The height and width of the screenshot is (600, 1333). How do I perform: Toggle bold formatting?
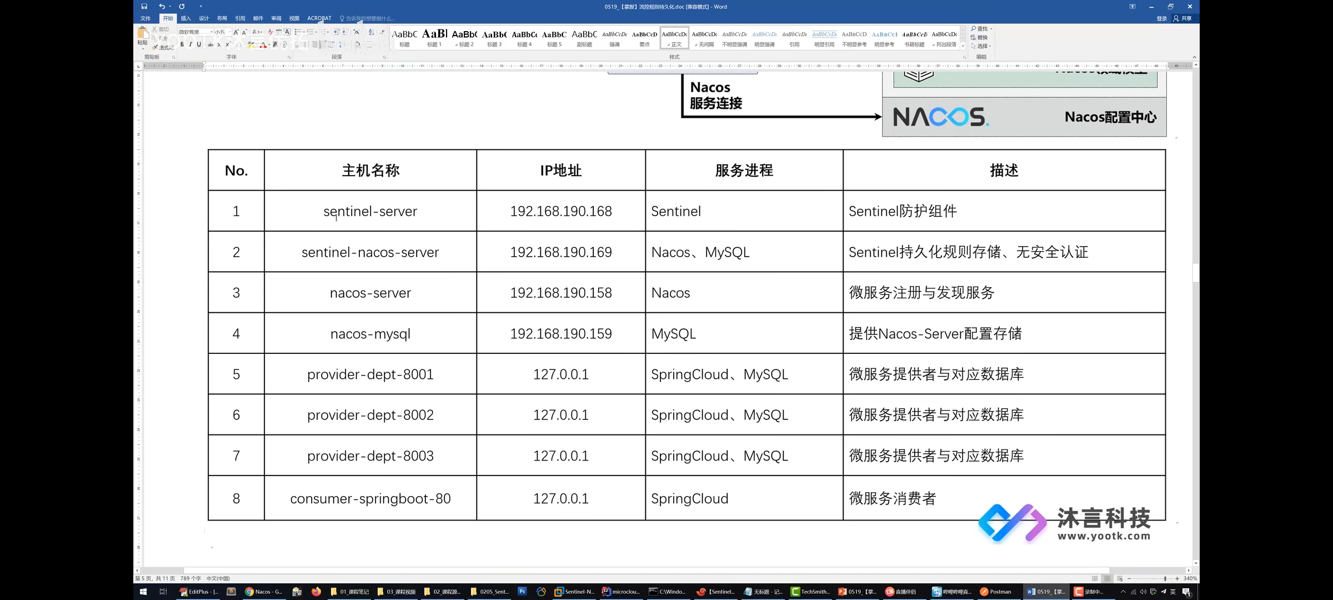click(x=182, y=44)
